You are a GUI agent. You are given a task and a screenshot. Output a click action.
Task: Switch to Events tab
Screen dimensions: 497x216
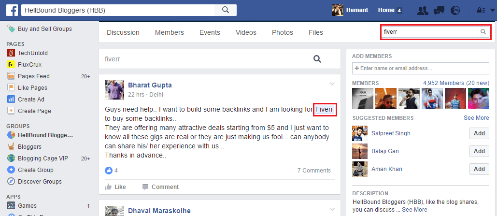(210, 32)
